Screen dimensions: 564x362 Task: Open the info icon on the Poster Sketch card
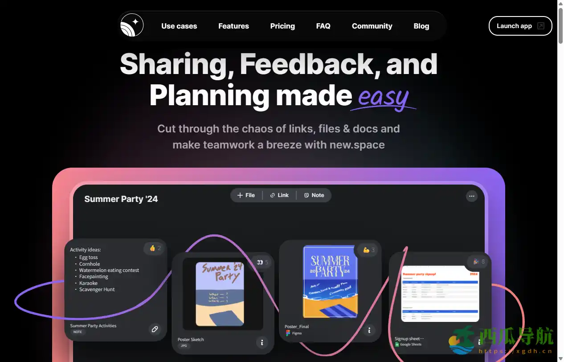(x=262, y=342)
